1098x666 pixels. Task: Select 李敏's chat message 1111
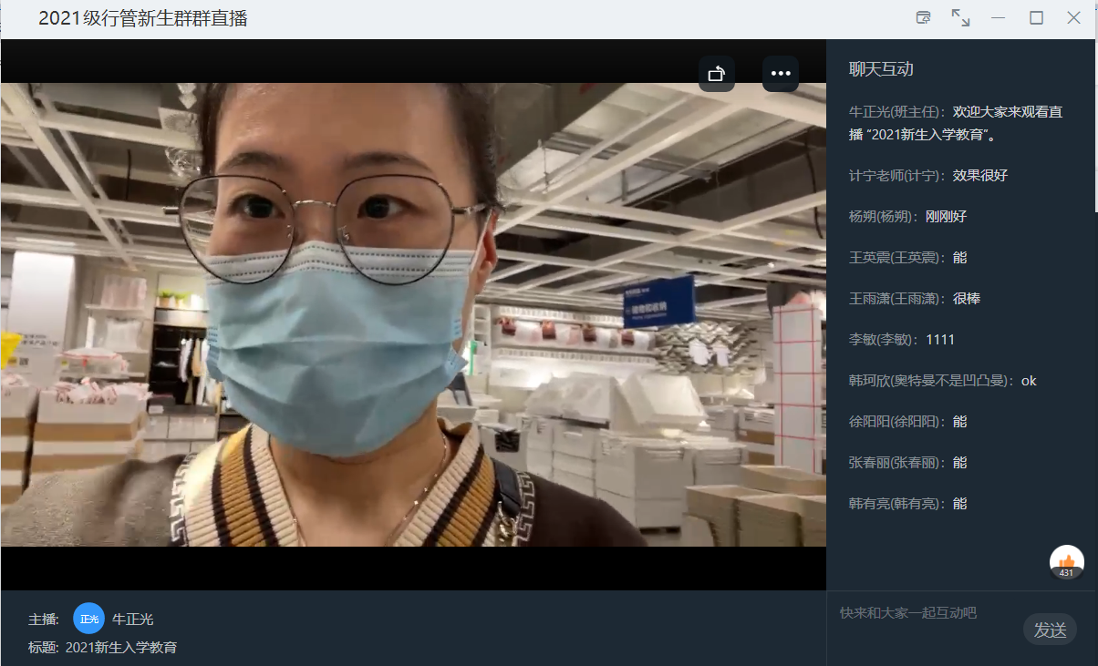(x=939, y=340)
